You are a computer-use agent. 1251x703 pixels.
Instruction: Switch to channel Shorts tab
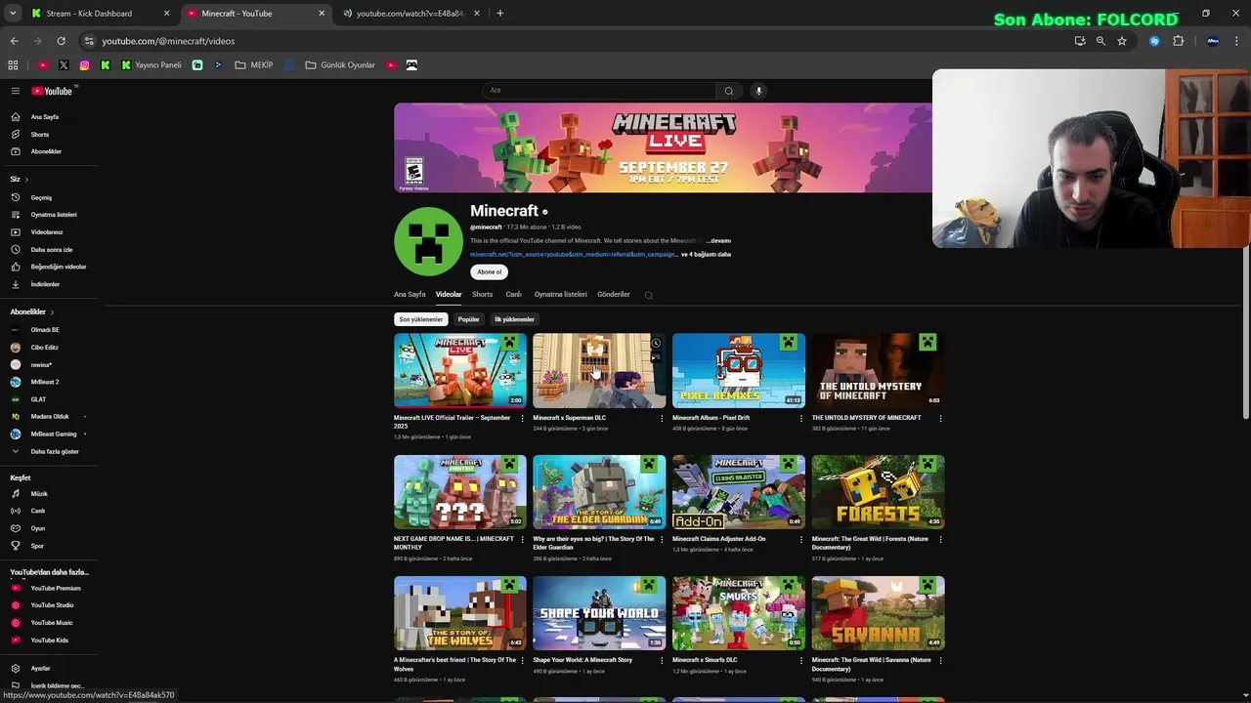(483, 294)
